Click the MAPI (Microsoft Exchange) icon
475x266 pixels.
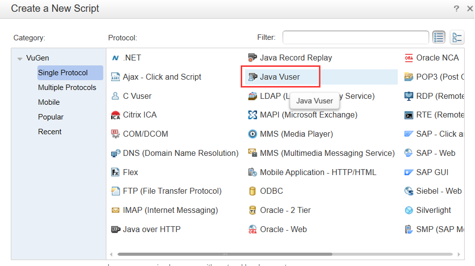pyautogui.click(x=253, y=115)
